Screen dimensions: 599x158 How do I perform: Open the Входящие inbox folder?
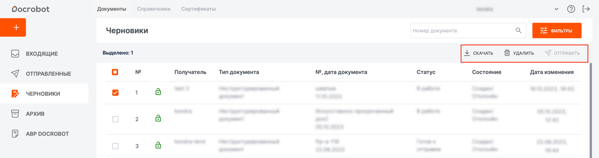41,54
